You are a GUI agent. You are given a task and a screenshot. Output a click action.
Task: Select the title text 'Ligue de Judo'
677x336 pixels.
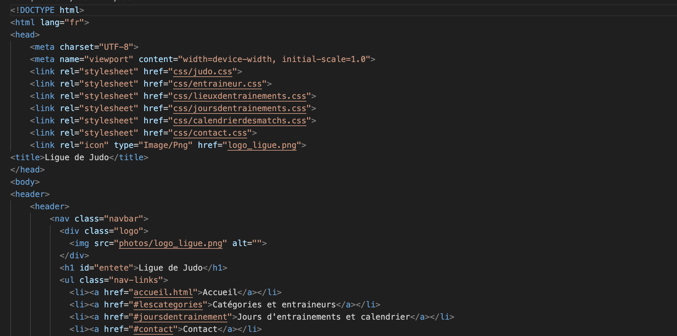tap(76, 157)
